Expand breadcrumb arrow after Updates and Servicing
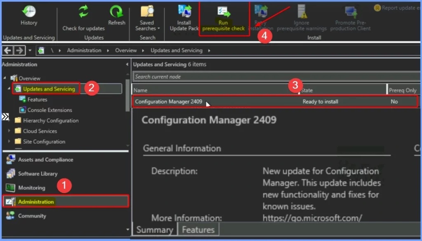Viewport: 422px width, 241px height. point(209,50)
